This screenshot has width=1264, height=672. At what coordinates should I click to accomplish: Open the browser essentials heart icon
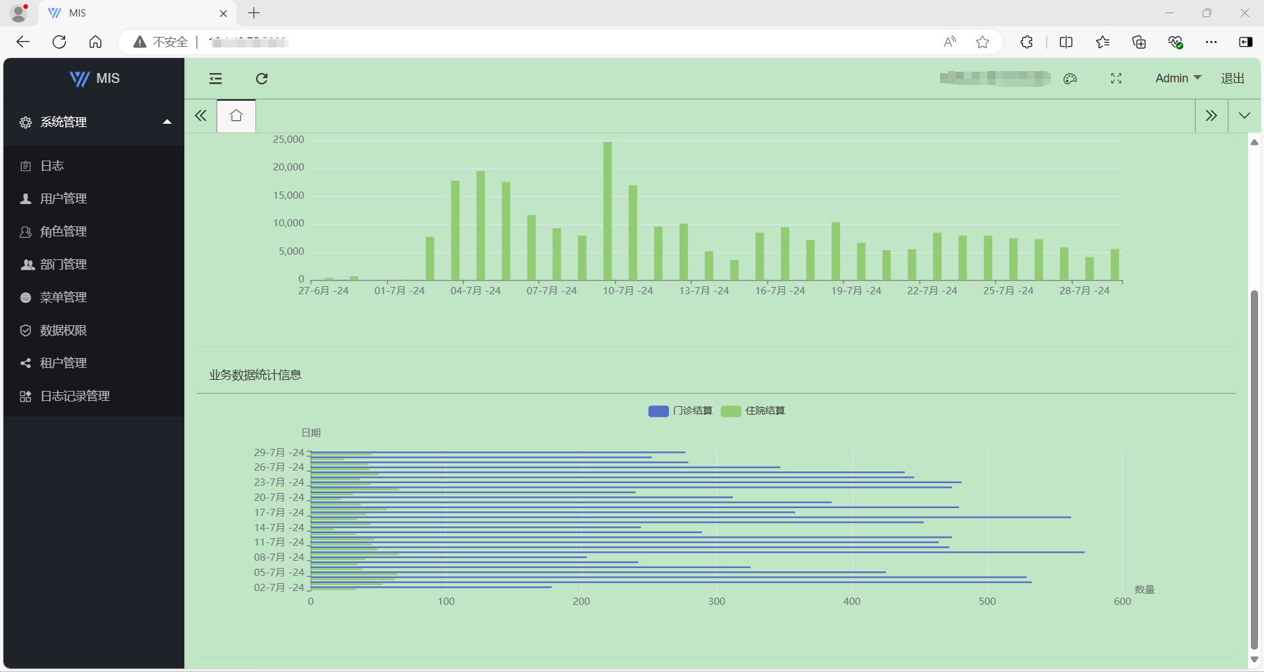tap(1176, 42)
